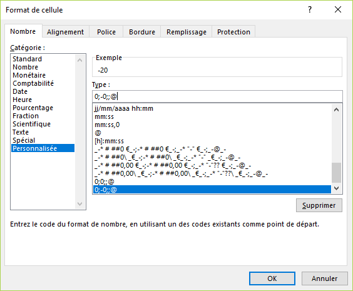
Task: Switch to the Alignement tab
Action: click(65, 32)
